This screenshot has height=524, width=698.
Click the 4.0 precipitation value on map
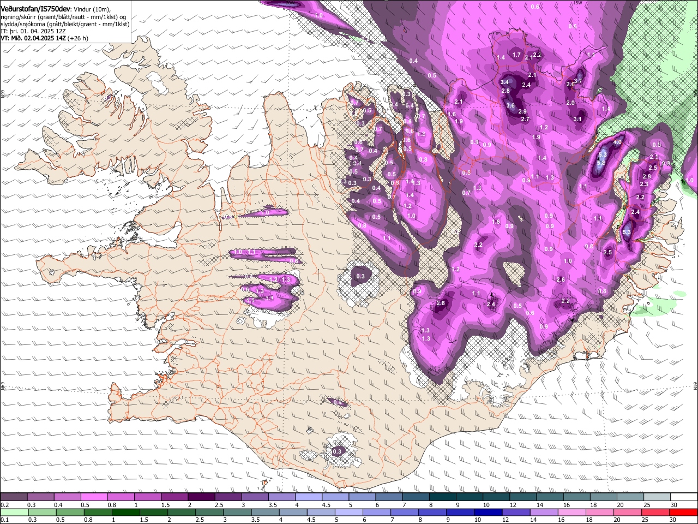pyautogui.click(x=617, y=142)
